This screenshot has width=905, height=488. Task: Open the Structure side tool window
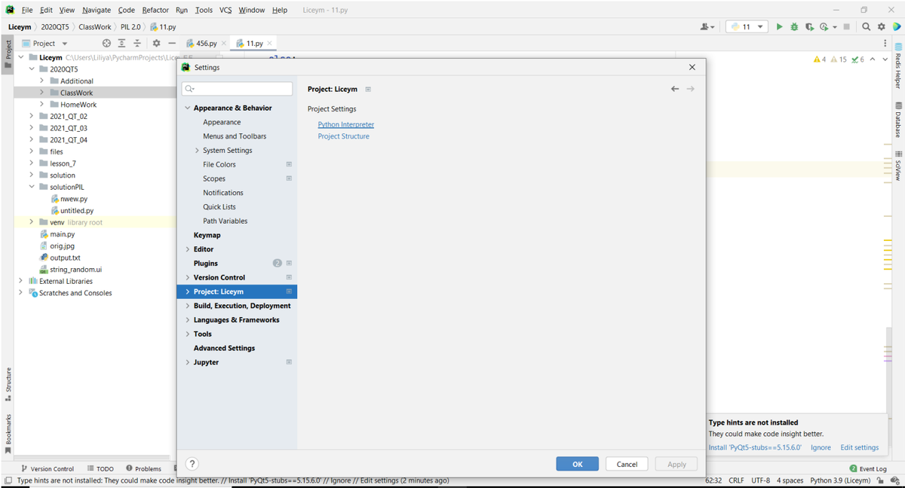(8, 384)
